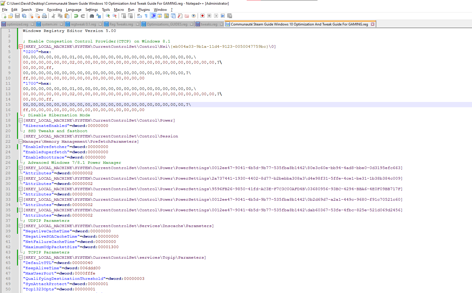472x293 pixels.
Task: Save the current file with Save icon
Action: tap(17, 16)
